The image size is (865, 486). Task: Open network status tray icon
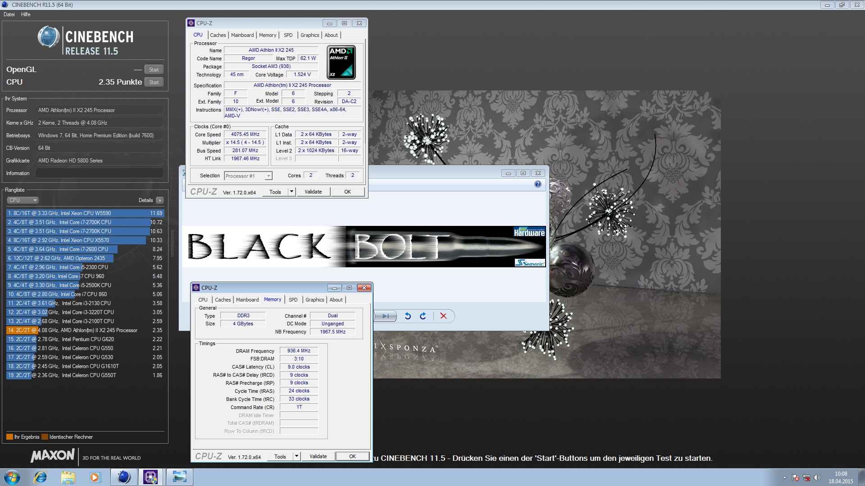click(806, 477)
